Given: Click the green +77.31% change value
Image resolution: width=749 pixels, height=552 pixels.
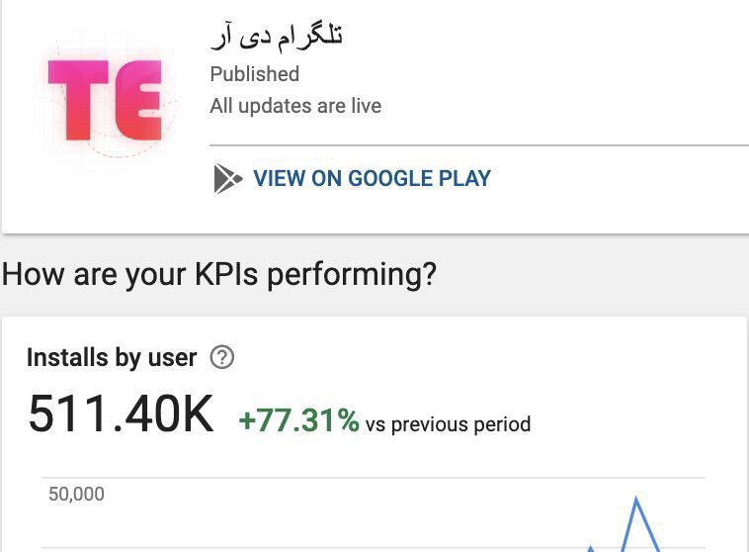Looking at the screenshot, I should tap(298, 422).
